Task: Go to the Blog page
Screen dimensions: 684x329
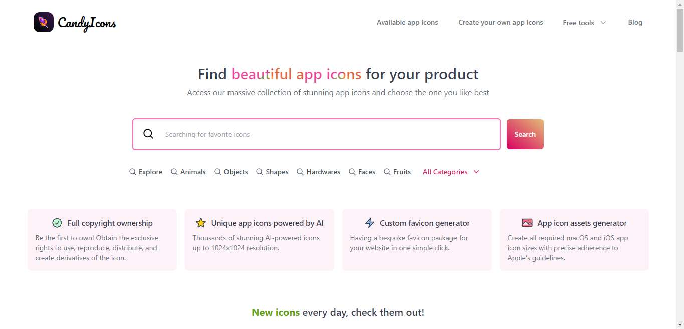Action: pos(635,22)
